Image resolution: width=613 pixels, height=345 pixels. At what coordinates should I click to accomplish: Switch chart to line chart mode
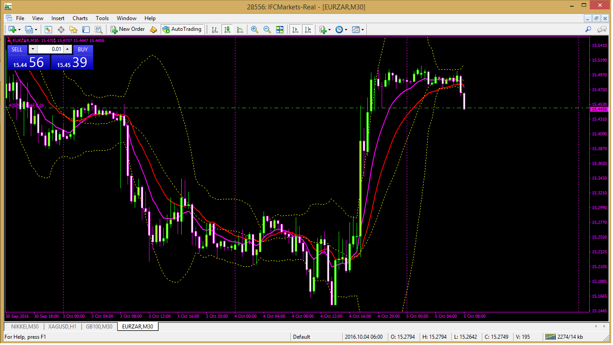(x=240, y=29)
